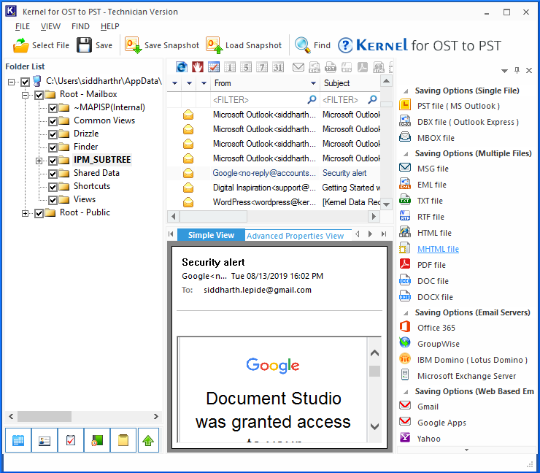Click the Save floppy disk icon
540x473 pixels.
pyautogui.click(x=84, y=45)
